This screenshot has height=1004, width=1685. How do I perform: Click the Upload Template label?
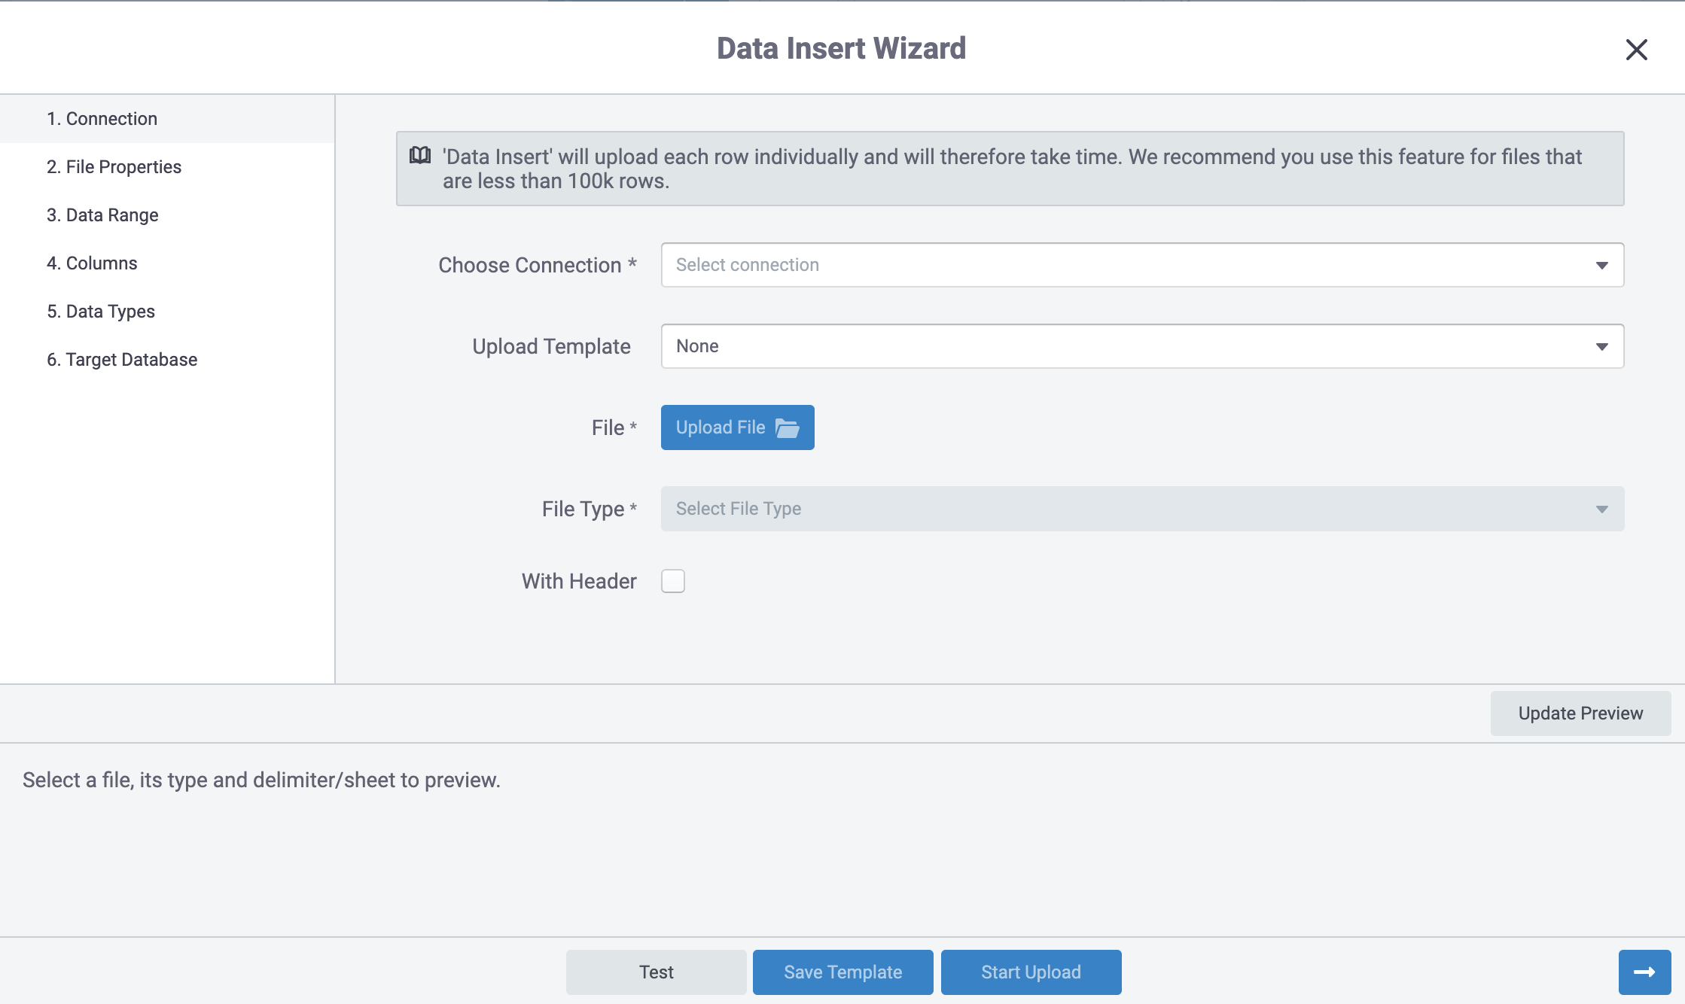[551, 346]
